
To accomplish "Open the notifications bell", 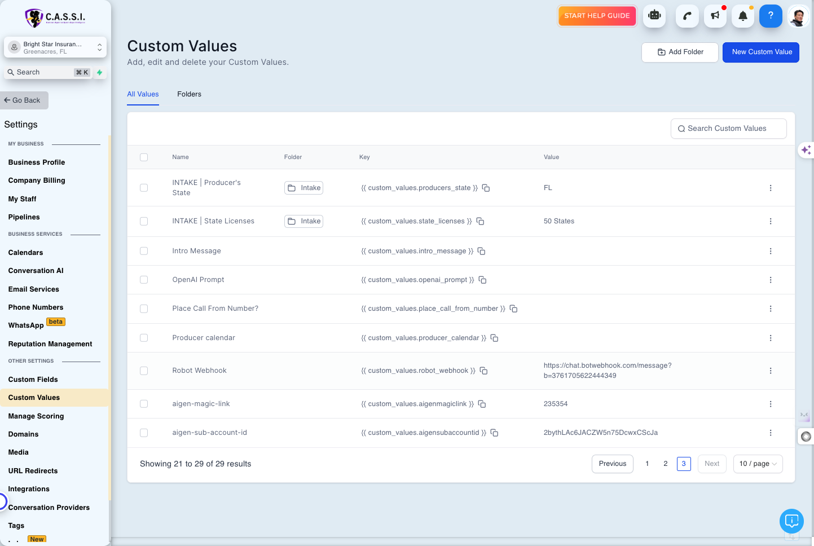I will pos(743,16).
